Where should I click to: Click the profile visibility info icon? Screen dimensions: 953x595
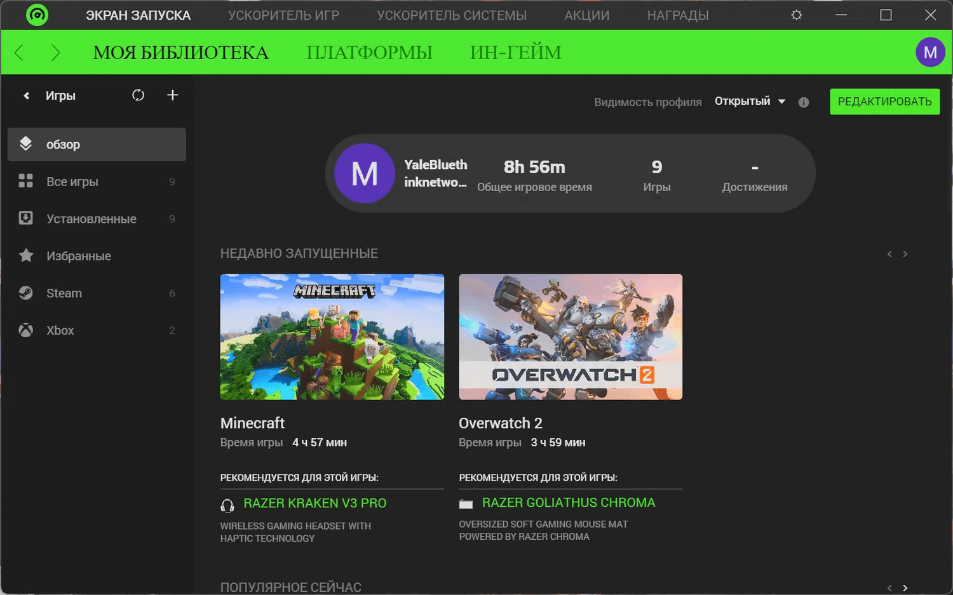(x=804, y=102)
